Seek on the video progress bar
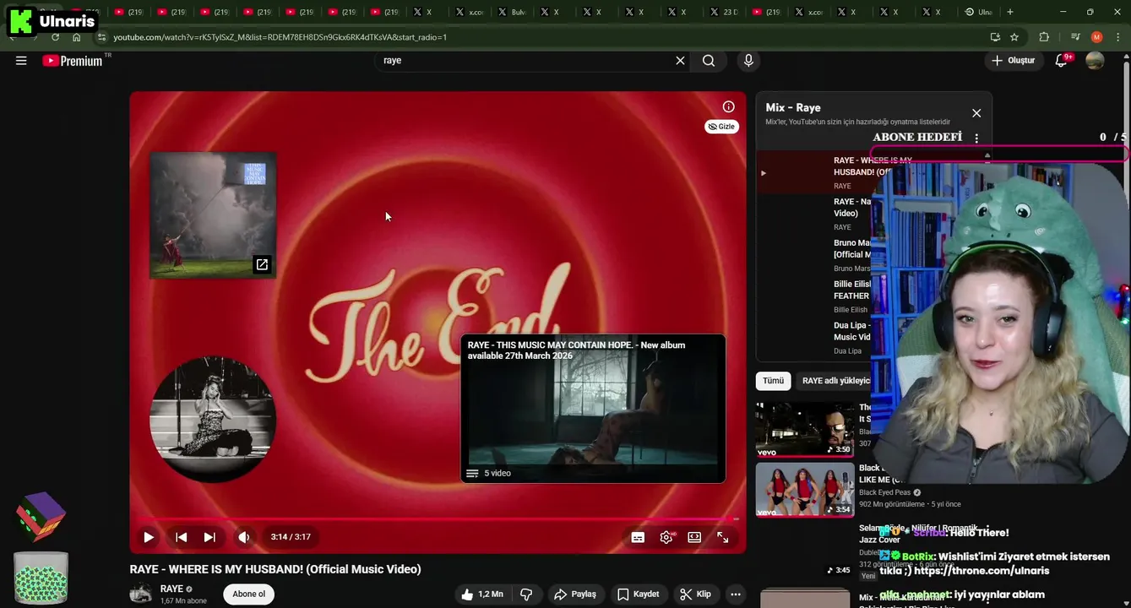Image resolution: width=1131 pixels, height=608 pixels. click(x=438, y=518)
